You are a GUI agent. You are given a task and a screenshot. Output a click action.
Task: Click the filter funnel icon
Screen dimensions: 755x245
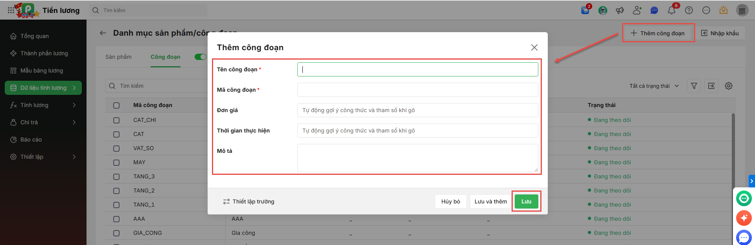694,86
